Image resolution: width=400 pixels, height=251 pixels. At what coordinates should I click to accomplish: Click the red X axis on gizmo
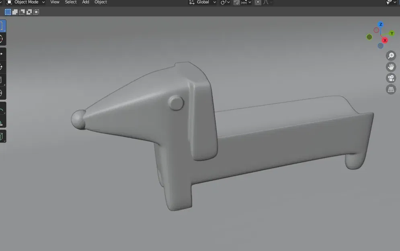385,40
